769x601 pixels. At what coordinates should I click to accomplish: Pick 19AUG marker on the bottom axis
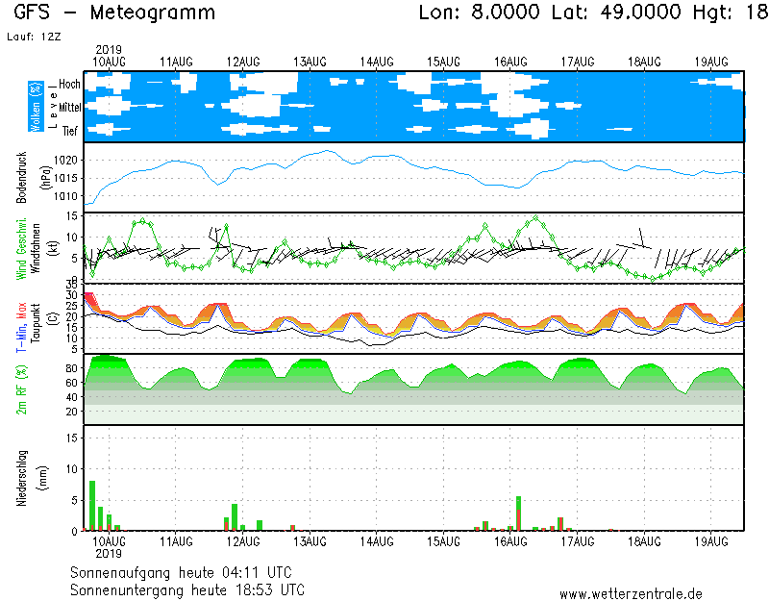(710, 541)
